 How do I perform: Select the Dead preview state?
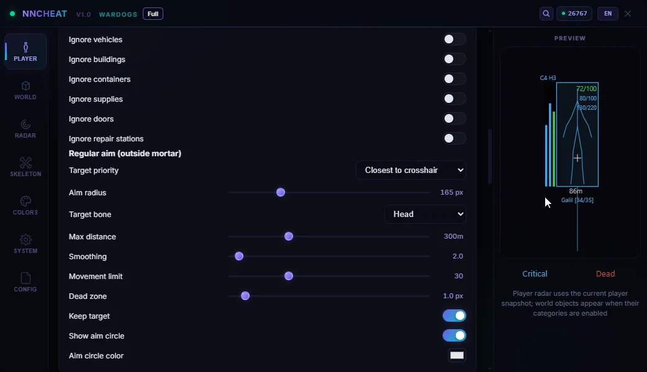[x=605, y=274]
